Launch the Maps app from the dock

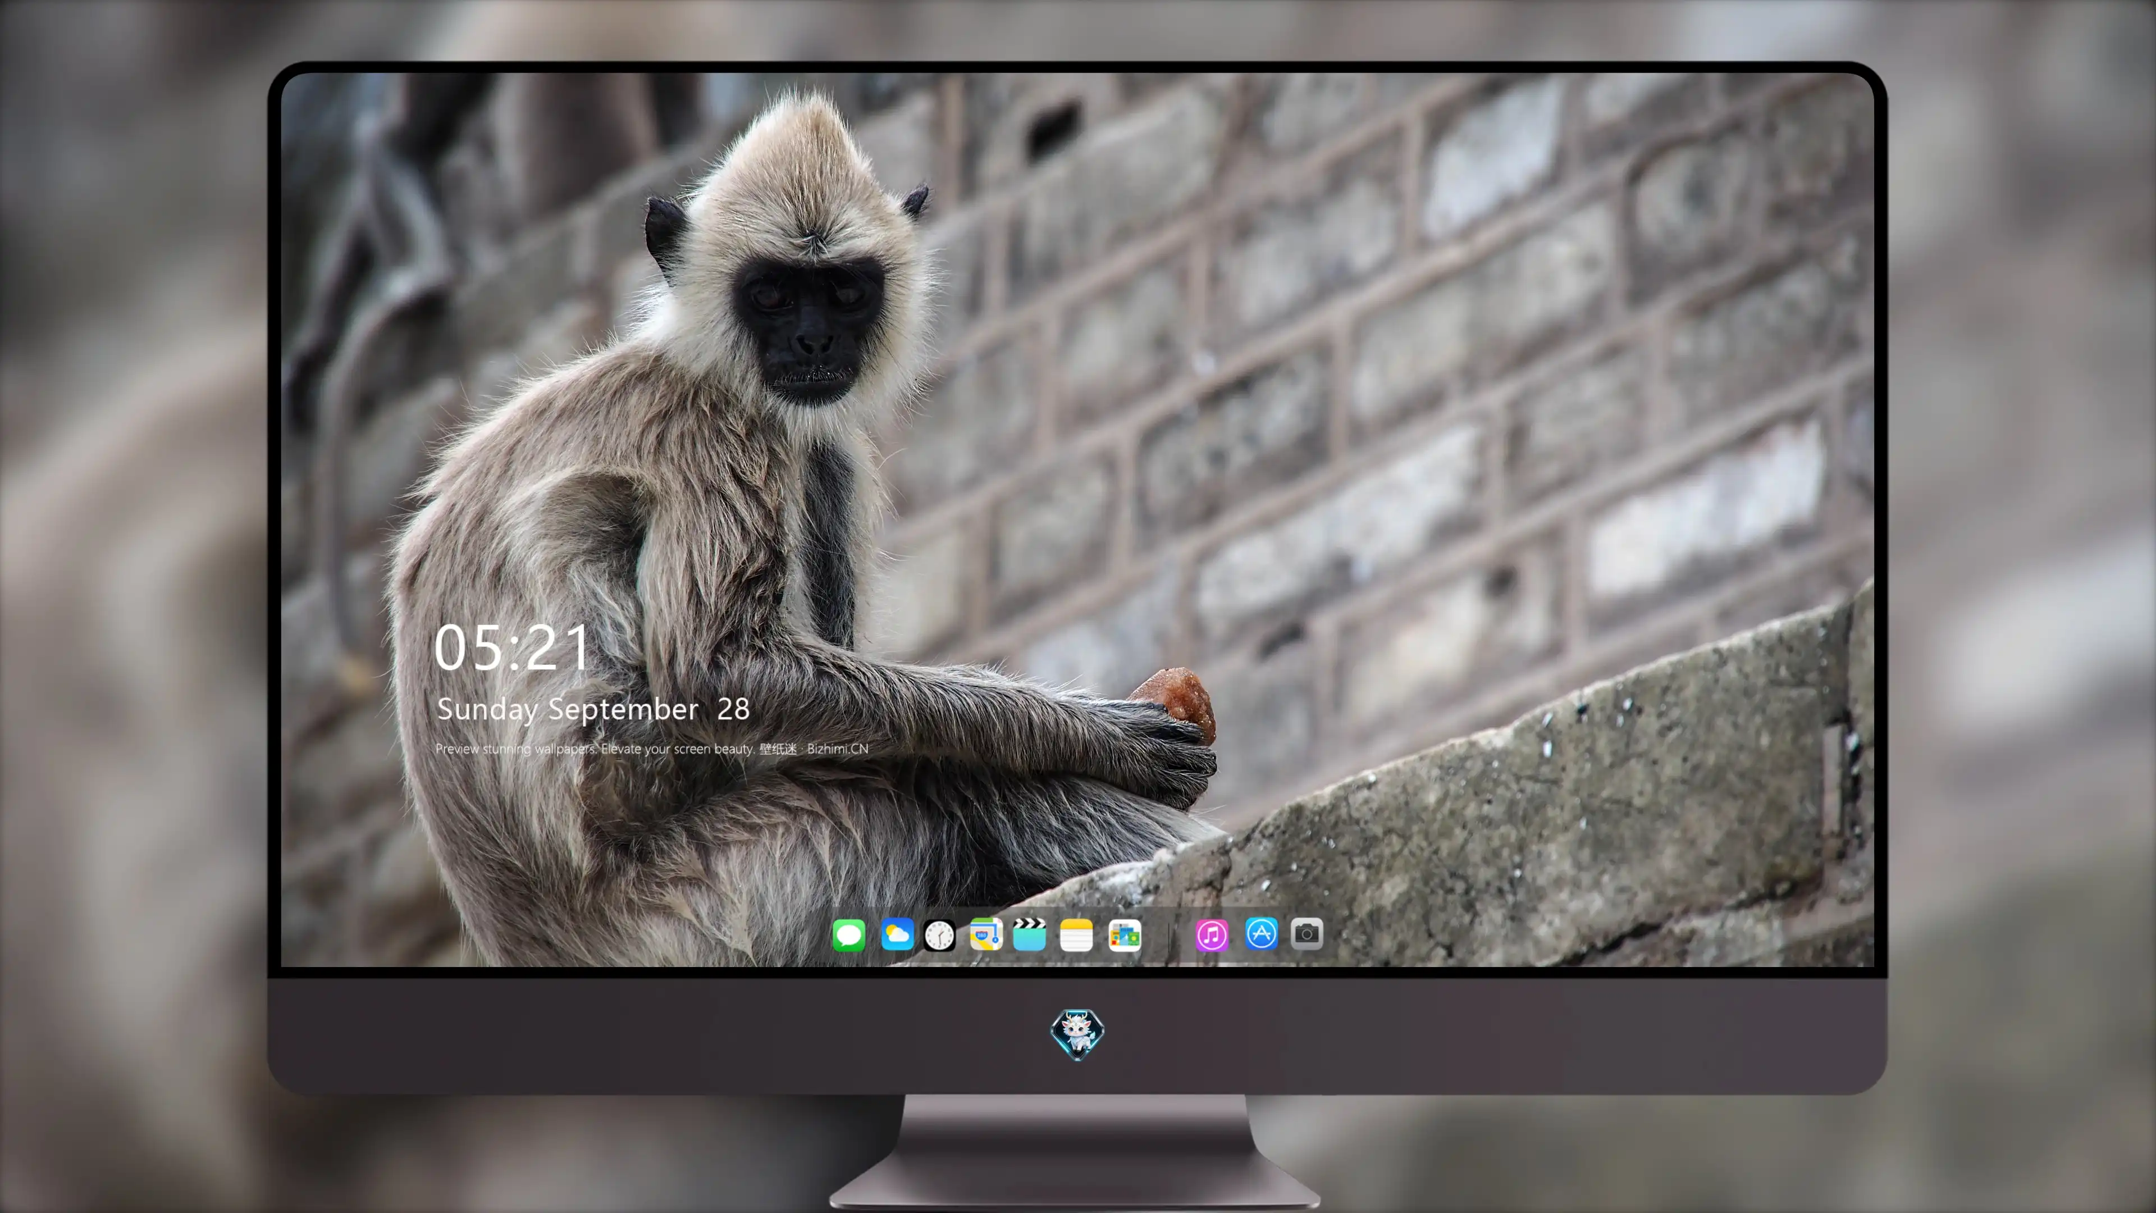[x=986, y=934]
